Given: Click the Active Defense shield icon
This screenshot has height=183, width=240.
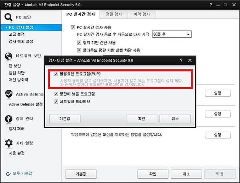Looking at the screenshot, I should click(9, 94).
